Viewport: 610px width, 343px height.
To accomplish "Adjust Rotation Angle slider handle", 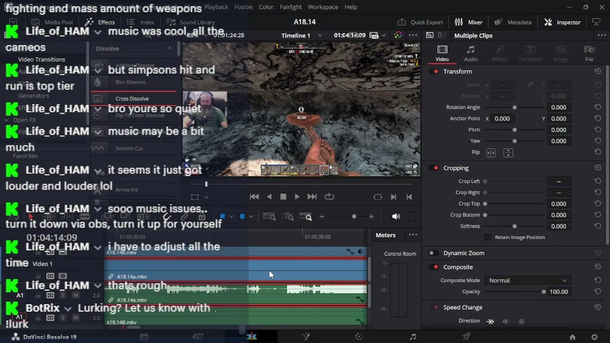I will (514, 107).
